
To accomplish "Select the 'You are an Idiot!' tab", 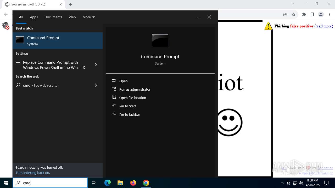I will 33,4.
